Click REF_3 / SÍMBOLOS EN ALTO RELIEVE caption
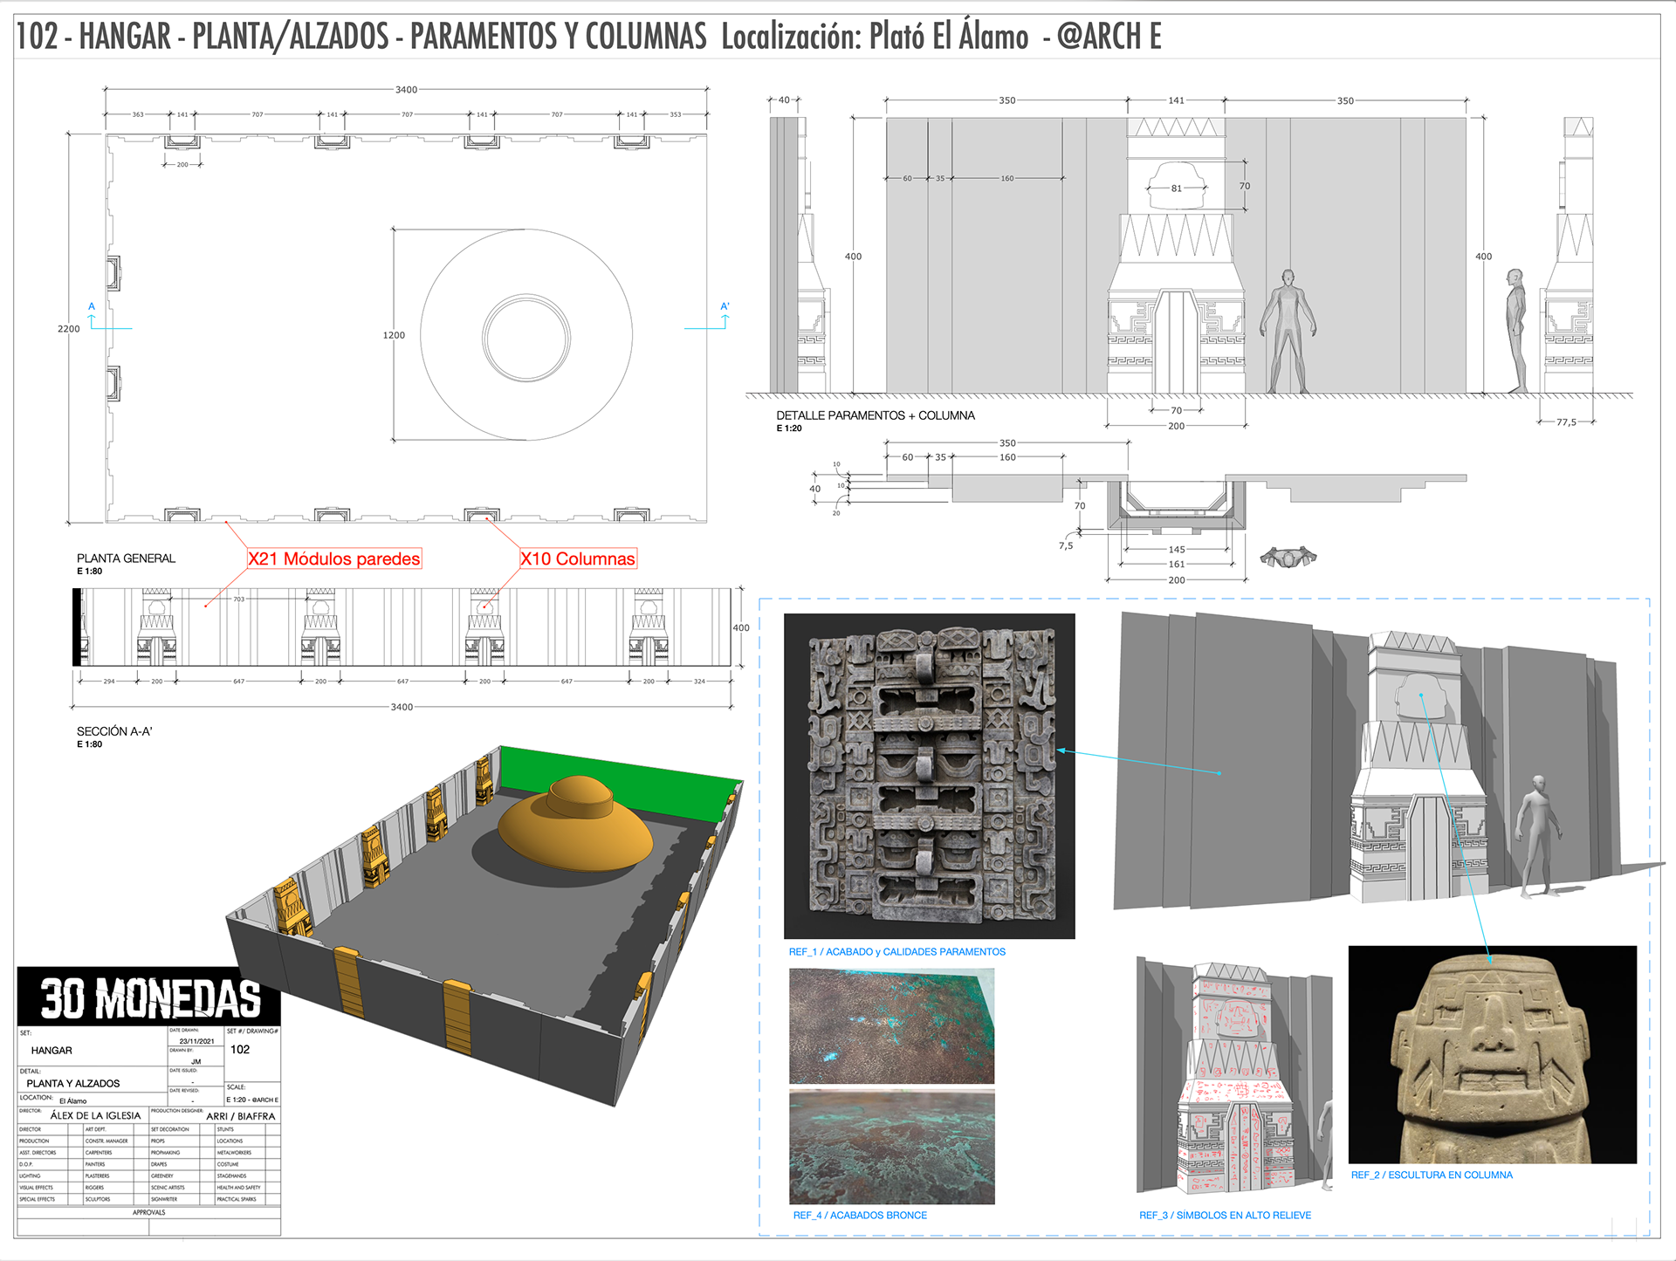Image resolution: width=1676 pixels, height=1261 pixels. coord(1224,1215)
